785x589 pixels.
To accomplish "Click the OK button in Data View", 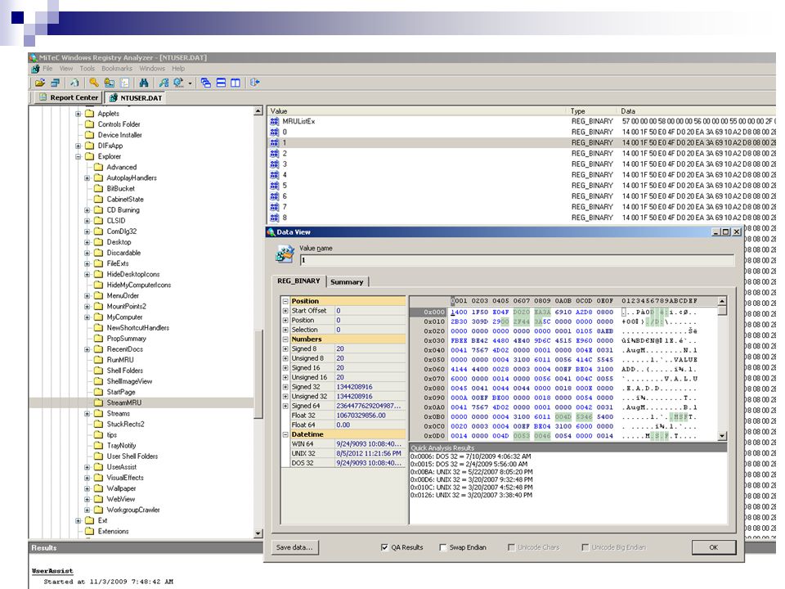I will coord(713,547).
